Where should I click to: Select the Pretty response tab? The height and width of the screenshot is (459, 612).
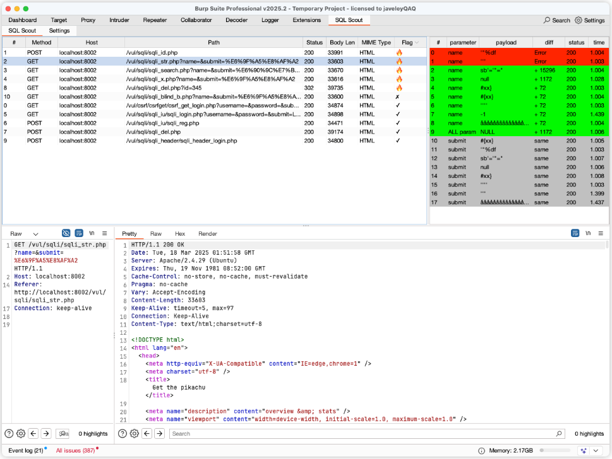point(129,234)
